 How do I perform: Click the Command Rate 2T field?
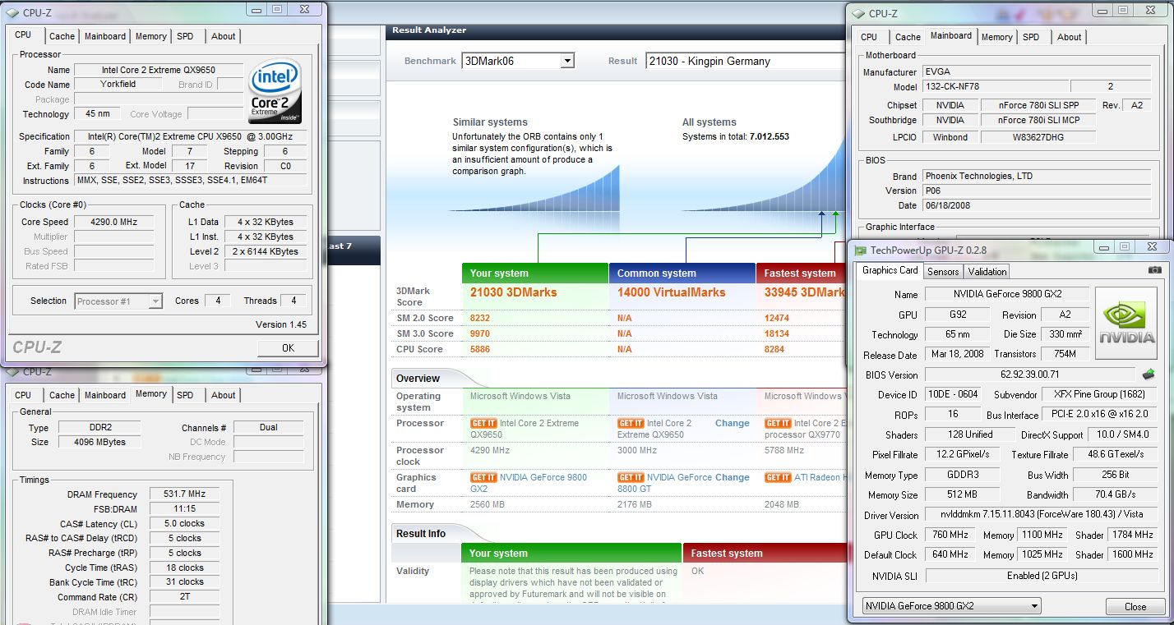[185, 597]
